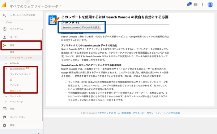The height and width of the screenshot is (134, 217).
Task: Click the 管理 gear icon
Action: (5, 125)
